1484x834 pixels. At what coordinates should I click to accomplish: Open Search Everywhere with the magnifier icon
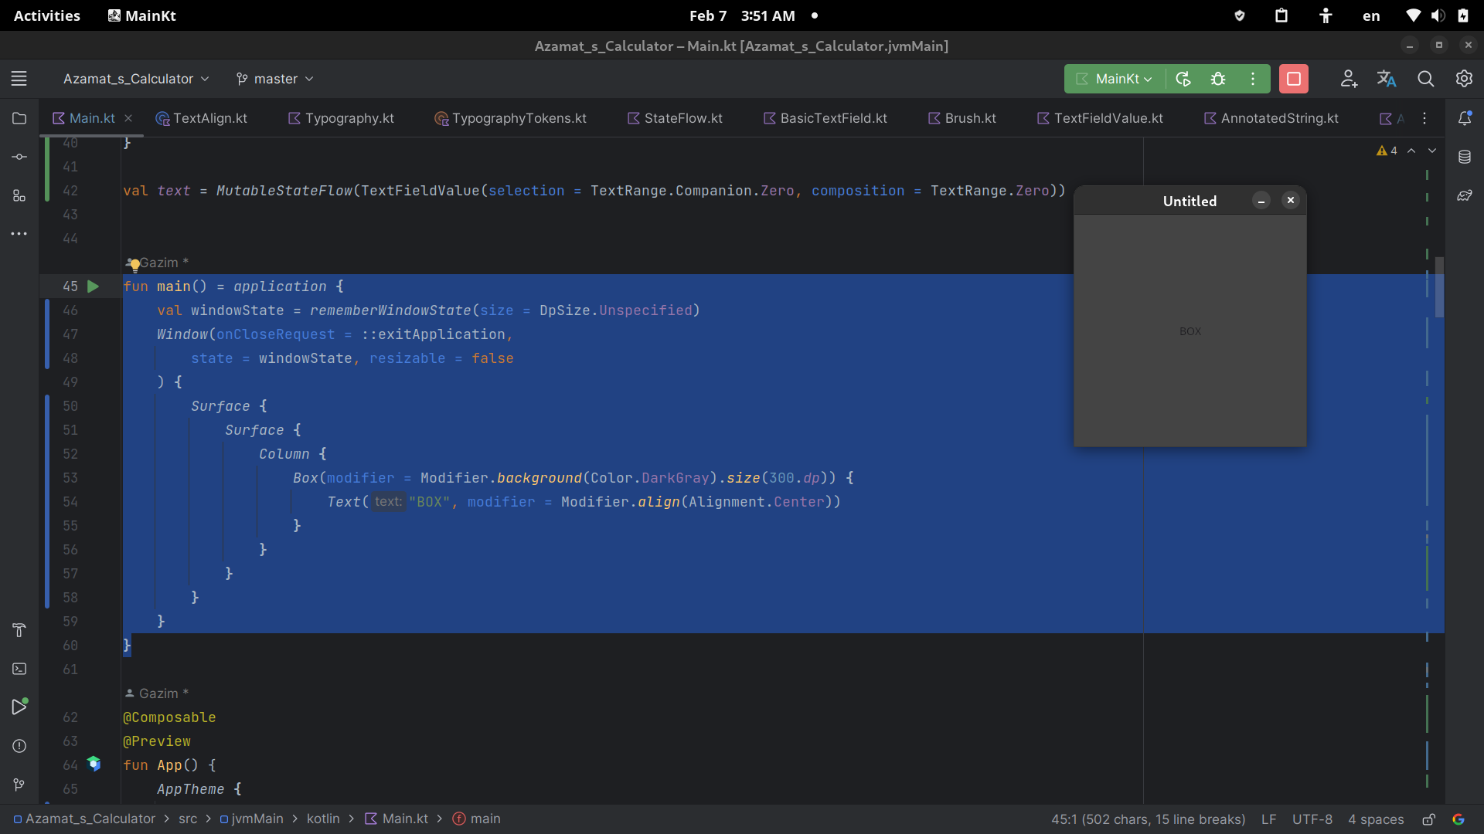click(1426, 79)
